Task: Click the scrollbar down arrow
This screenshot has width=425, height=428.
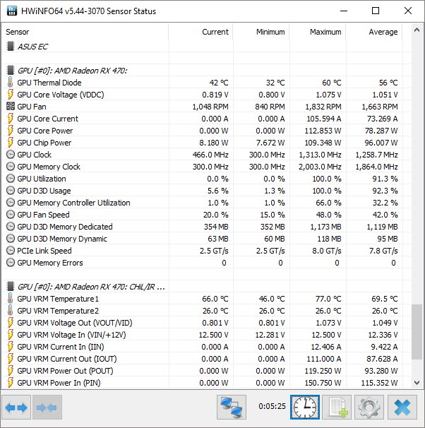Action: click(417, 383)
